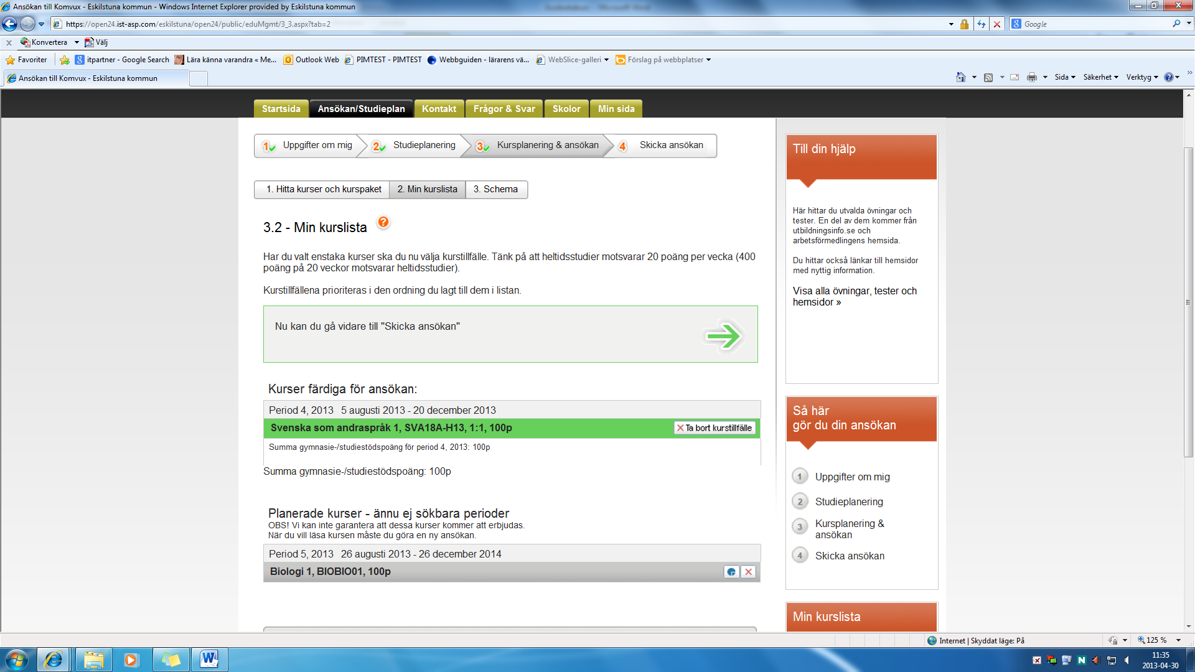
Task: Open the Skolor tab
Action: click(x=566, y=109)
